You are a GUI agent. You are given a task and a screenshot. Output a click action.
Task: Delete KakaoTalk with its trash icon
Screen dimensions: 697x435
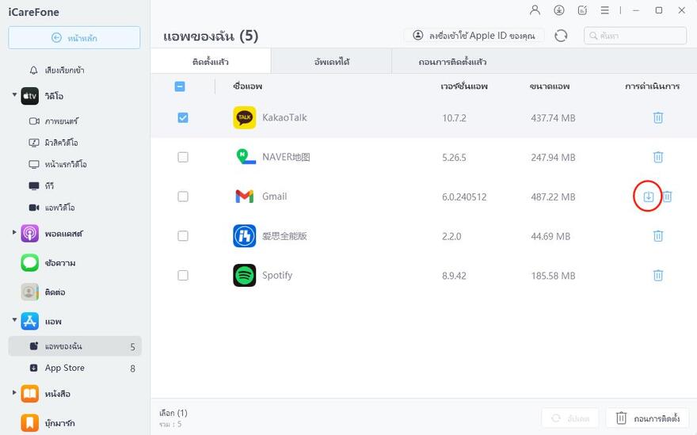(x=658, y=117)
